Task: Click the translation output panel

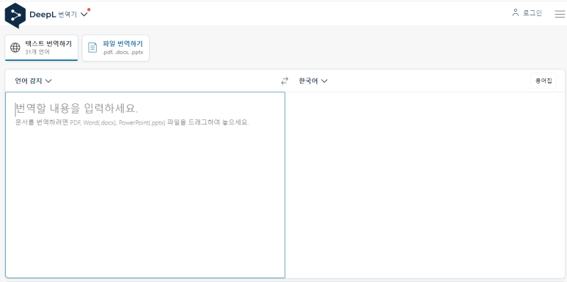Action: click(x=425, y=185)
